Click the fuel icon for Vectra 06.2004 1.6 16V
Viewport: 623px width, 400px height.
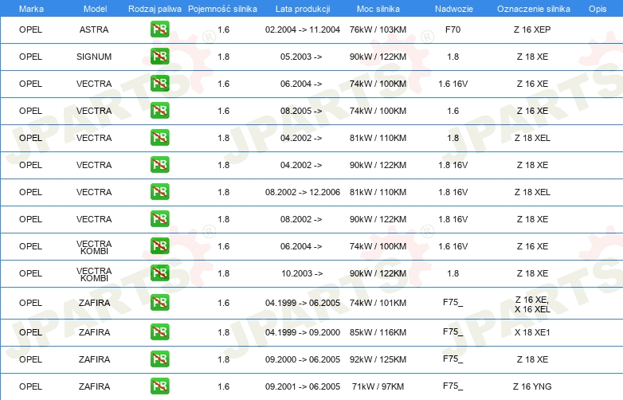(x=159, y=84)
